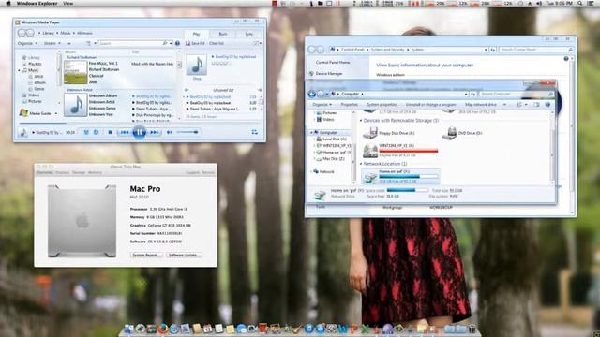Select Home on 'psf' network drive item
The image size is (600, 337).
400,177
